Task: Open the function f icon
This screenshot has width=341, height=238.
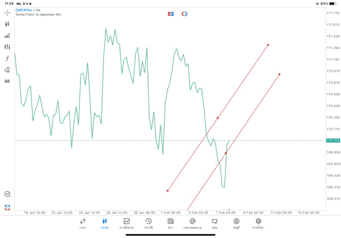Action: [x=7, y=59]
